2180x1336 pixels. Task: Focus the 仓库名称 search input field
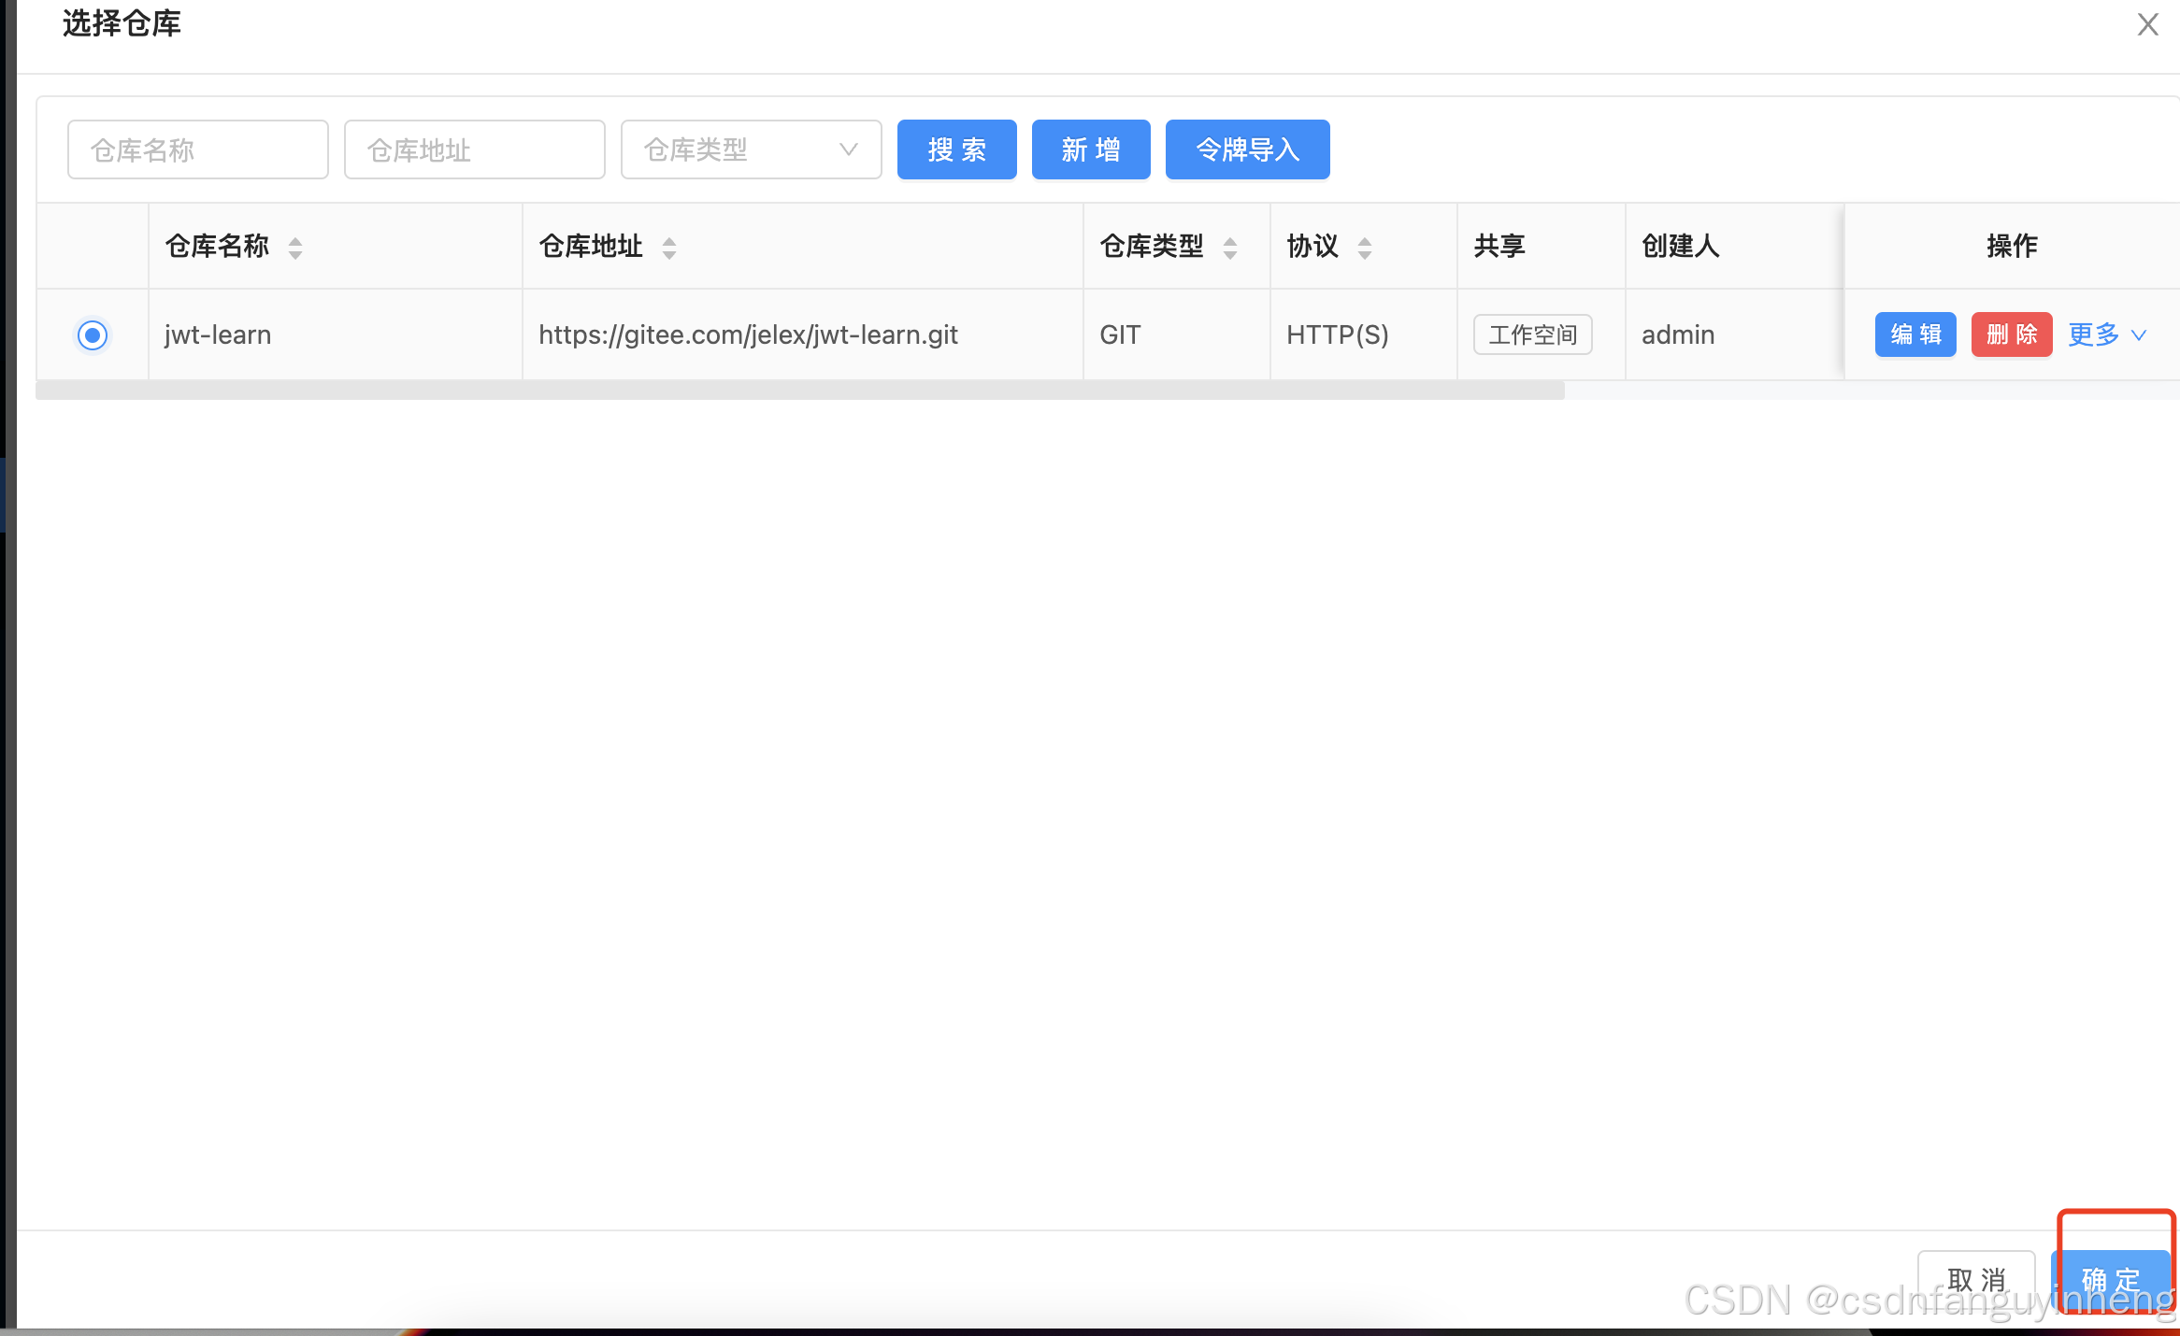198,149
